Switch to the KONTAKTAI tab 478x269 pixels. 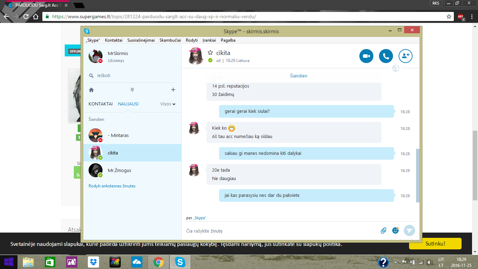(x=101, y=104)
